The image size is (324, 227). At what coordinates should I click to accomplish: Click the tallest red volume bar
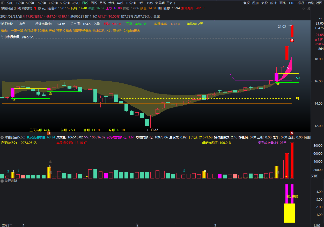point(292,160)
